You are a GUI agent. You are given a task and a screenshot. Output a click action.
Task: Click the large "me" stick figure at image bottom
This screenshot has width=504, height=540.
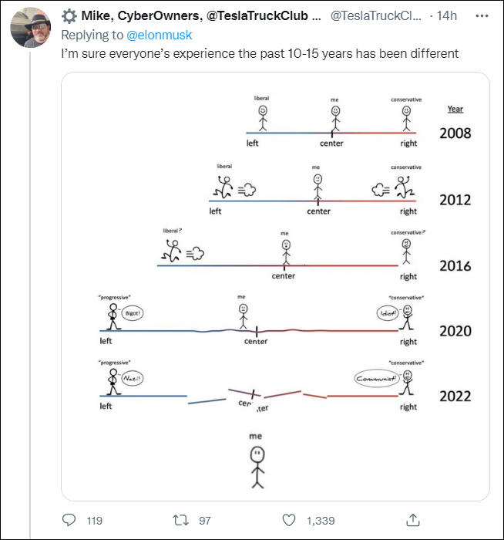pyautogui.click(x=257, y=463)
